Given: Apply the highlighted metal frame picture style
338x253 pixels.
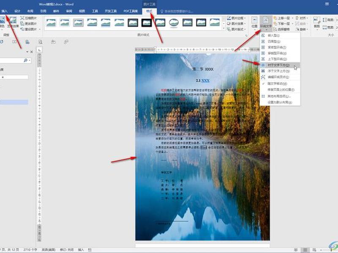Looking at the screenshot, I should coord(78,22).
